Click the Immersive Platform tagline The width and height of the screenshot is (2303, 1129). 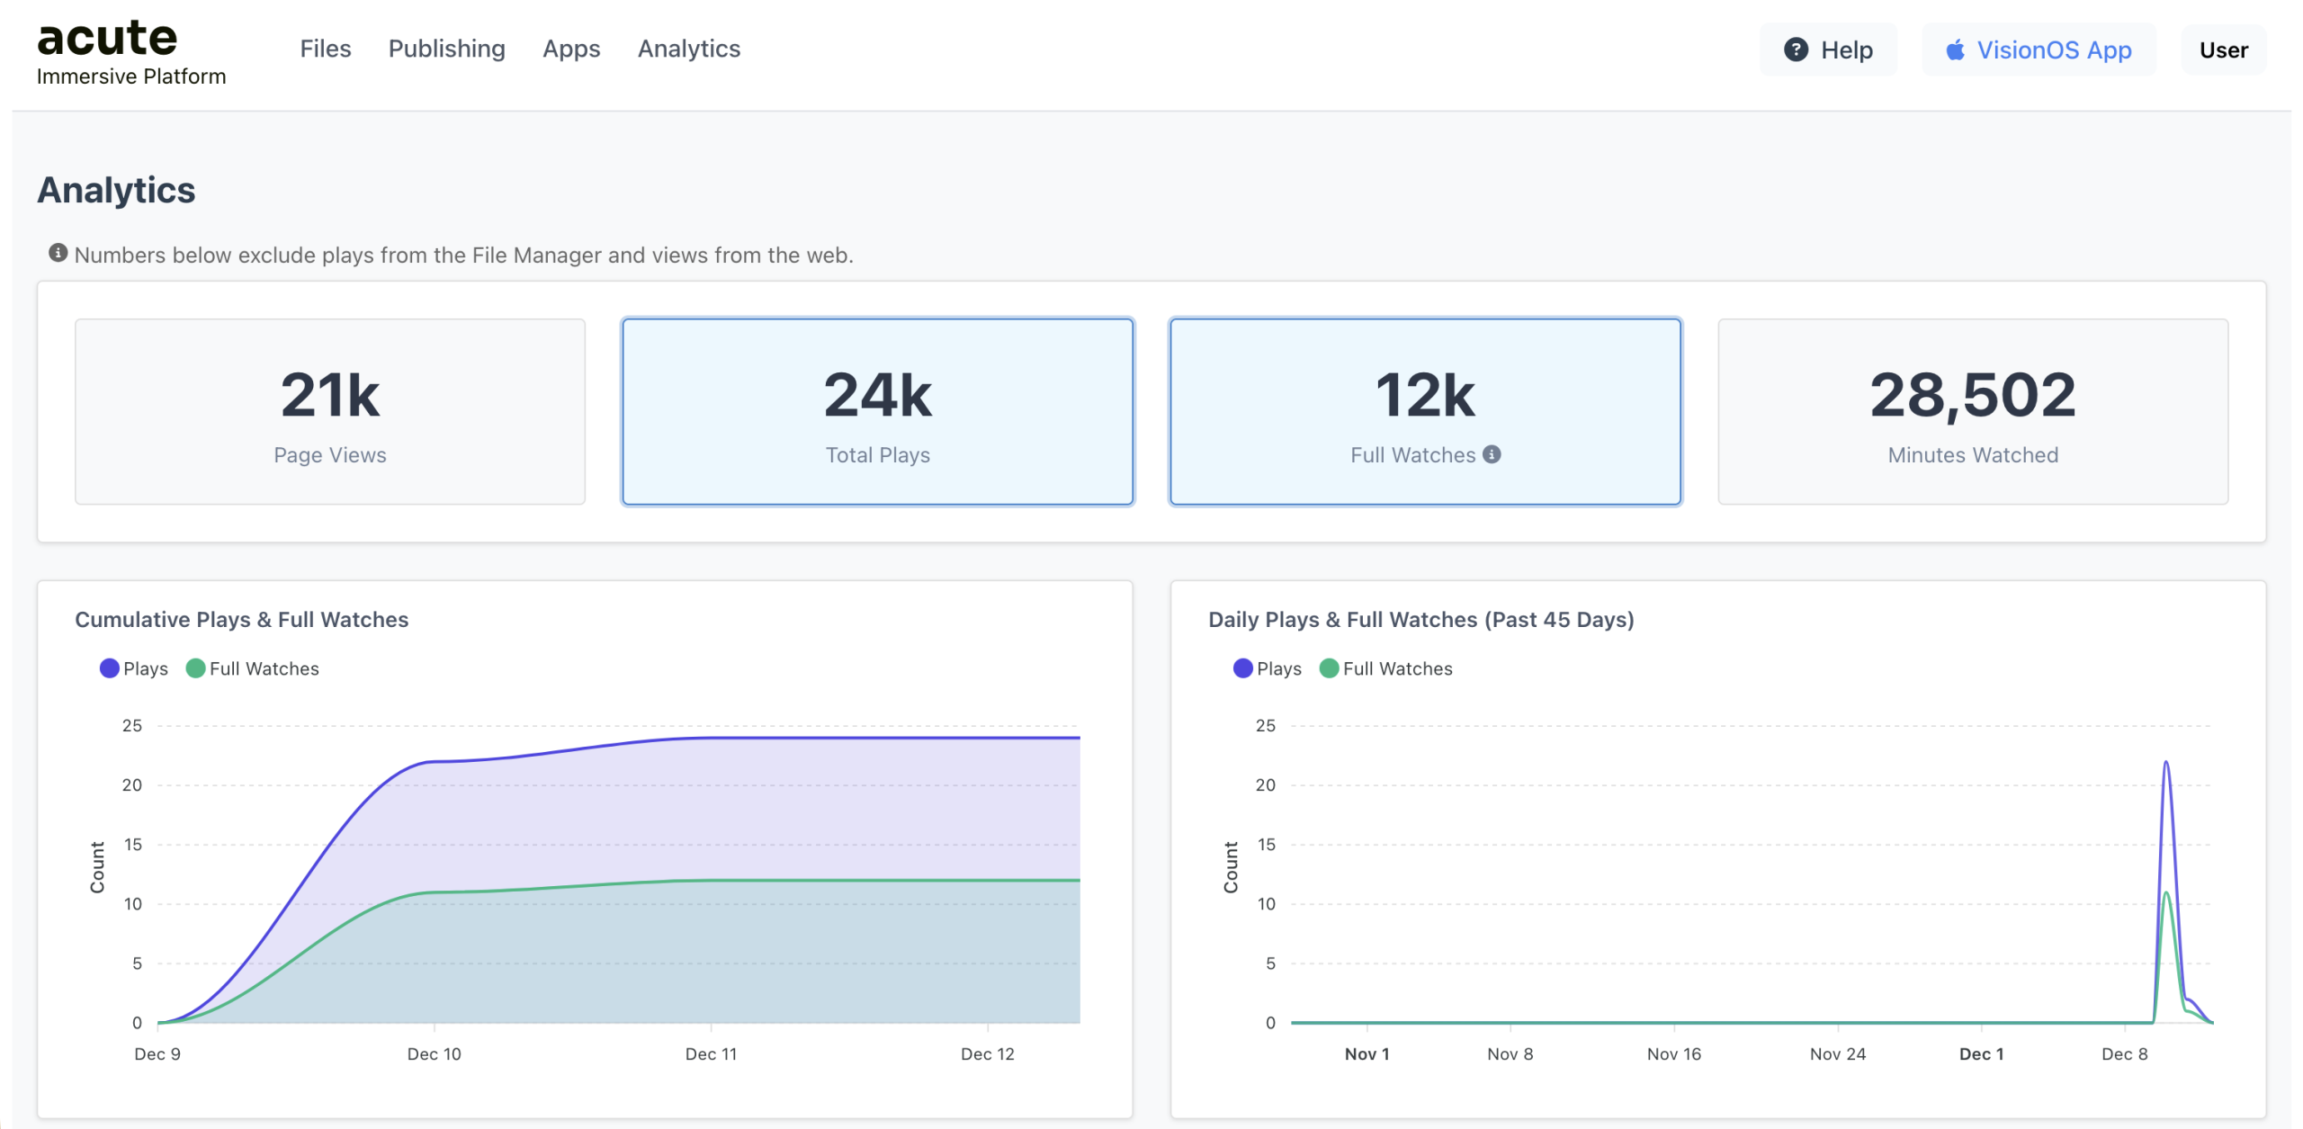(131, 76)
